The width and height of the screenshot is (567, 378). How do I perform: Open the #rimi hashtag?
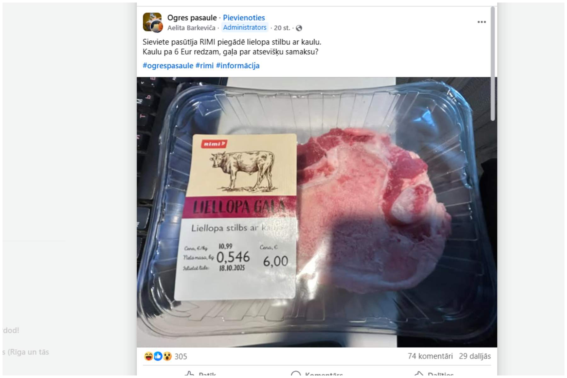(204, 66)
